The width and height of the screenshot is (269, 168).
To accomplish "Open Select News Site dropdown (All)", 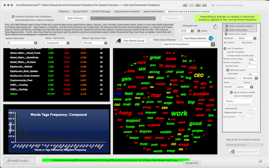I will (x=21, y=43).
